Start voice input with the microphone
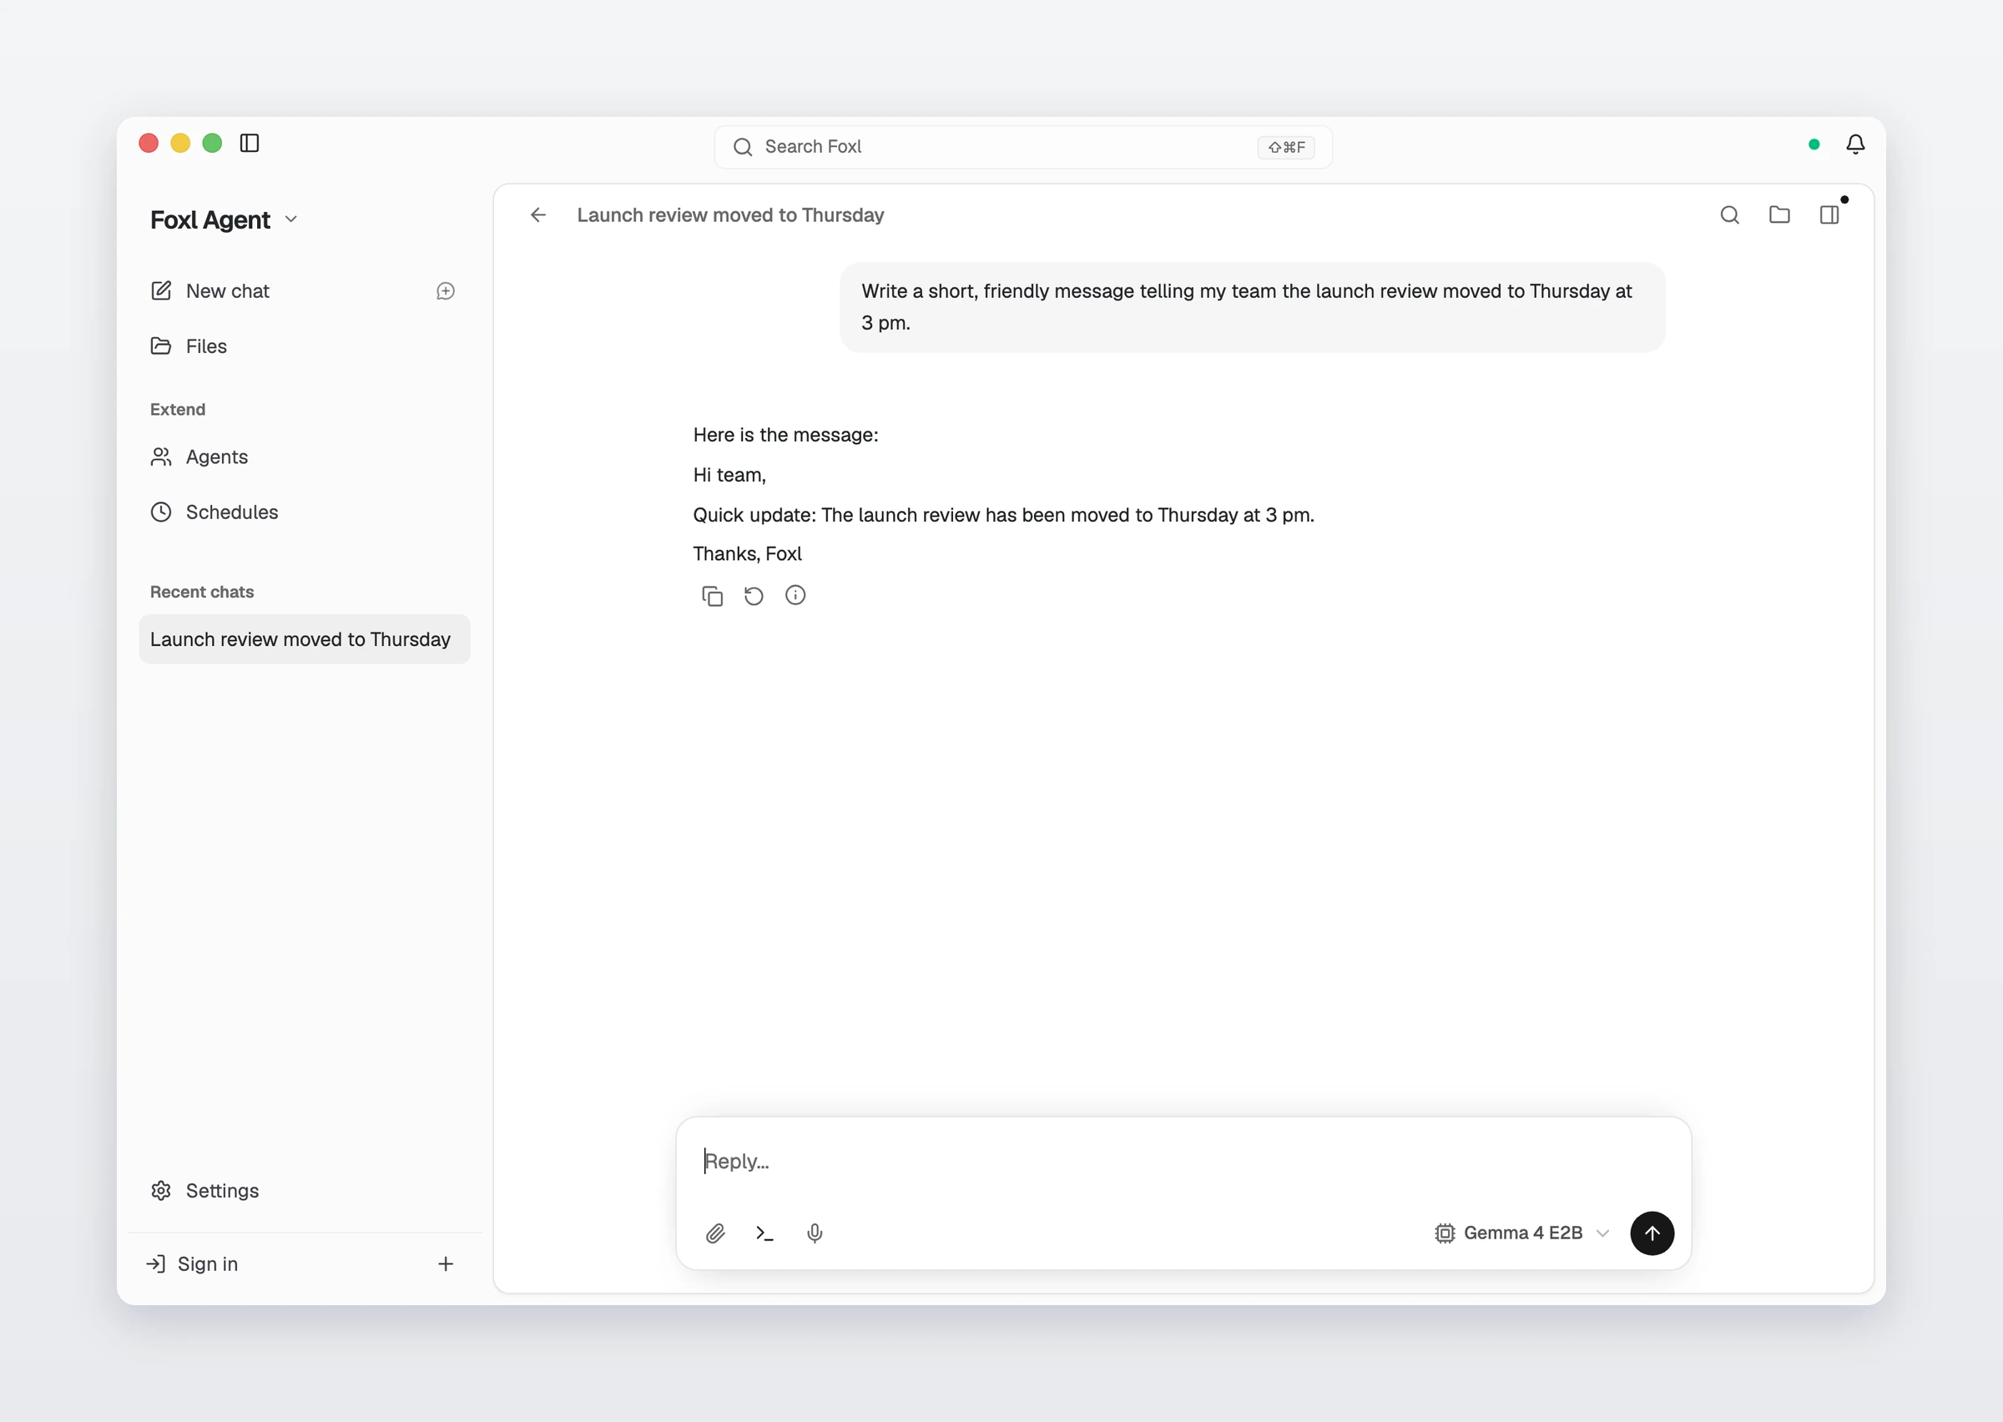The width and height of the screenshot is (2003, 1422). coord(815,1233)
